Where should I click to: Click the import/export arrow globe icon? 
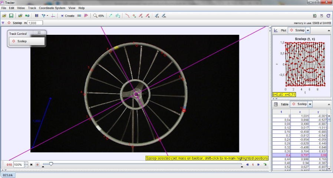[27, 16]
